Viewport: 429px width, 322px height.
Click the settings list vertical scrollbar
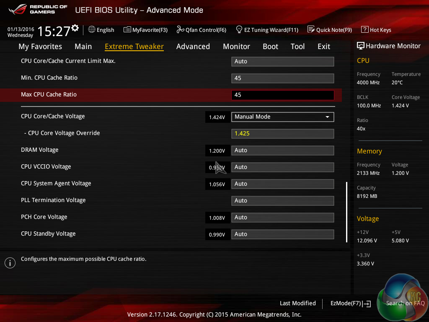[346, 212]
